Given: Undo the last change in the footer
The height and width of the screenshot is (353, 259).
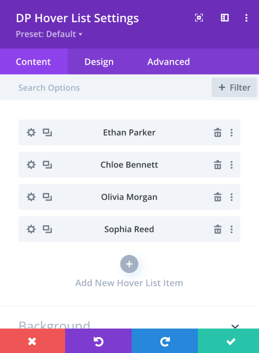Looking at the screenshot, I should (99, 341).
